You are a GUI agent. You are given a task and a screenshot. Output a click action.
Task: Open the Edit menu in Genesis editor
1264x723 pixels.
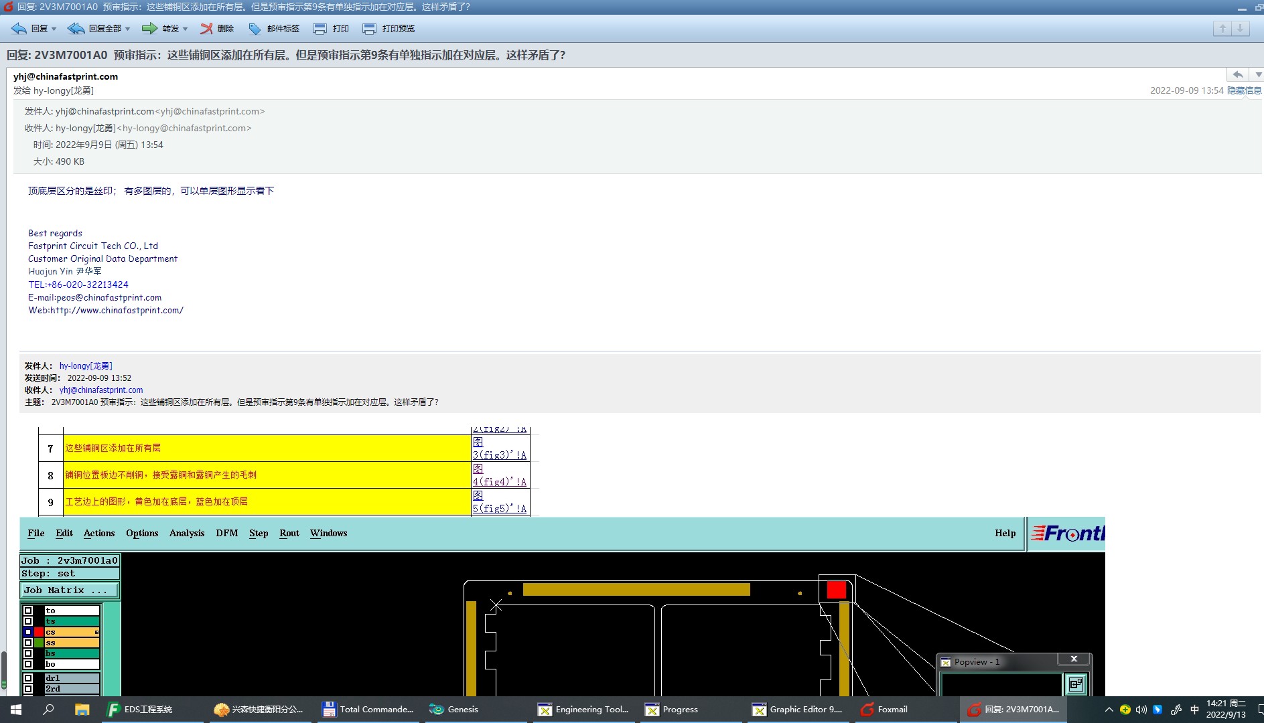click(x=64, y=533)
